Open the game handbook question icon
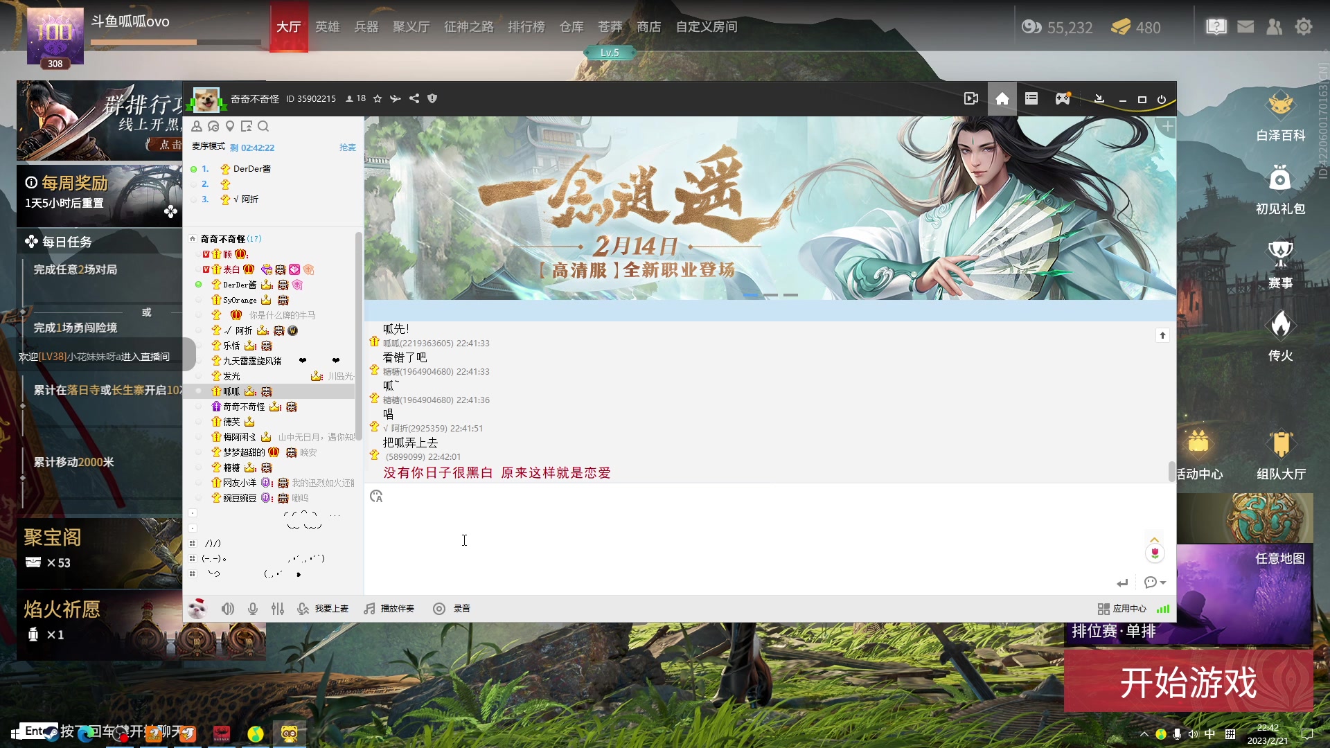The image size is (1330, 748). (1216, 27)
